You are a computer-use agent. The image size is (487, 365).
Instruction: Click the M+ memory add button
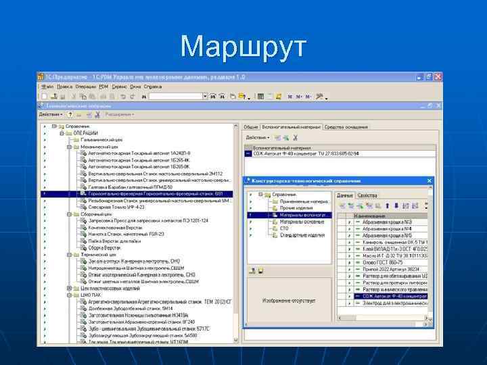click(x=299, y=97)
